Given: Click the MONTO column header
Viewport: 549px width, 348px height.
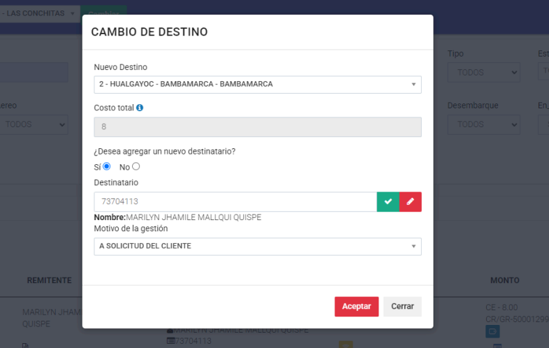Looking at the screenshot, I should [x=504, y=280].
